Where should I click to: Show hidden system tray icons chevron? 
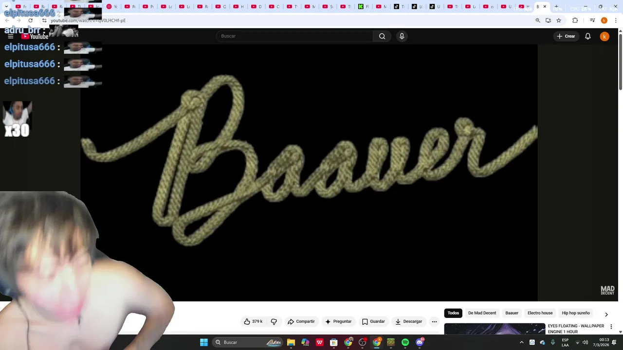point(522,342)
